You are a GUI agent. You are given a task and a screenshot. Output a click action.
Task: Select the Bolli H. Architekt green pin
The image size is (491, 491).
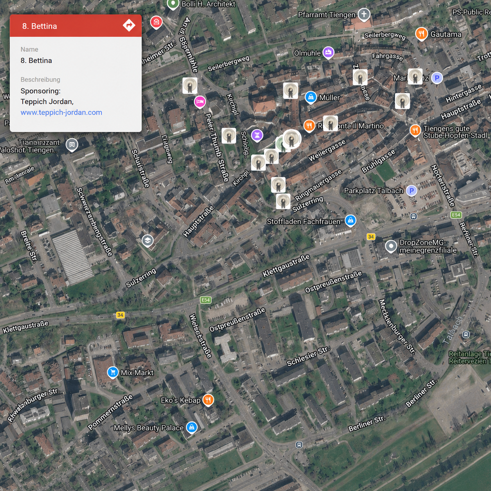point(173,4)
